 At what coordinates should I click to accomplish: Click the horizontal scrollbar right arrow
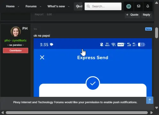coord(152,112)
